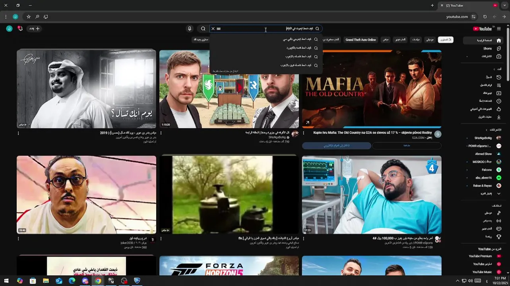Open the YouTube hamburger guide menu
The image size is (510, 286).
499,29
